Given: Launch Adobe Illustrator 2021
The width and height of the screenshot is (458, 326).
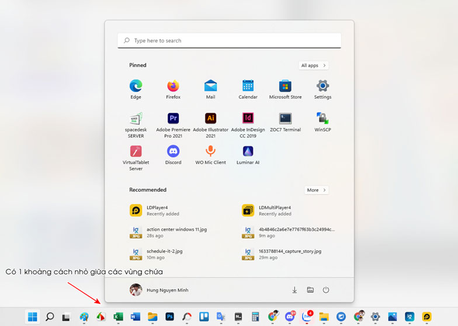Looking at the screenshot, I should point(210,125).
